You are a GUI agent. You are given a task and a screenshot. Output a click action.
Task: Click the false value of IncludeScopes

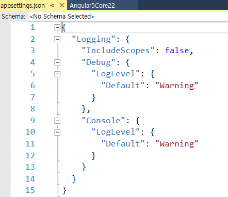177,51
